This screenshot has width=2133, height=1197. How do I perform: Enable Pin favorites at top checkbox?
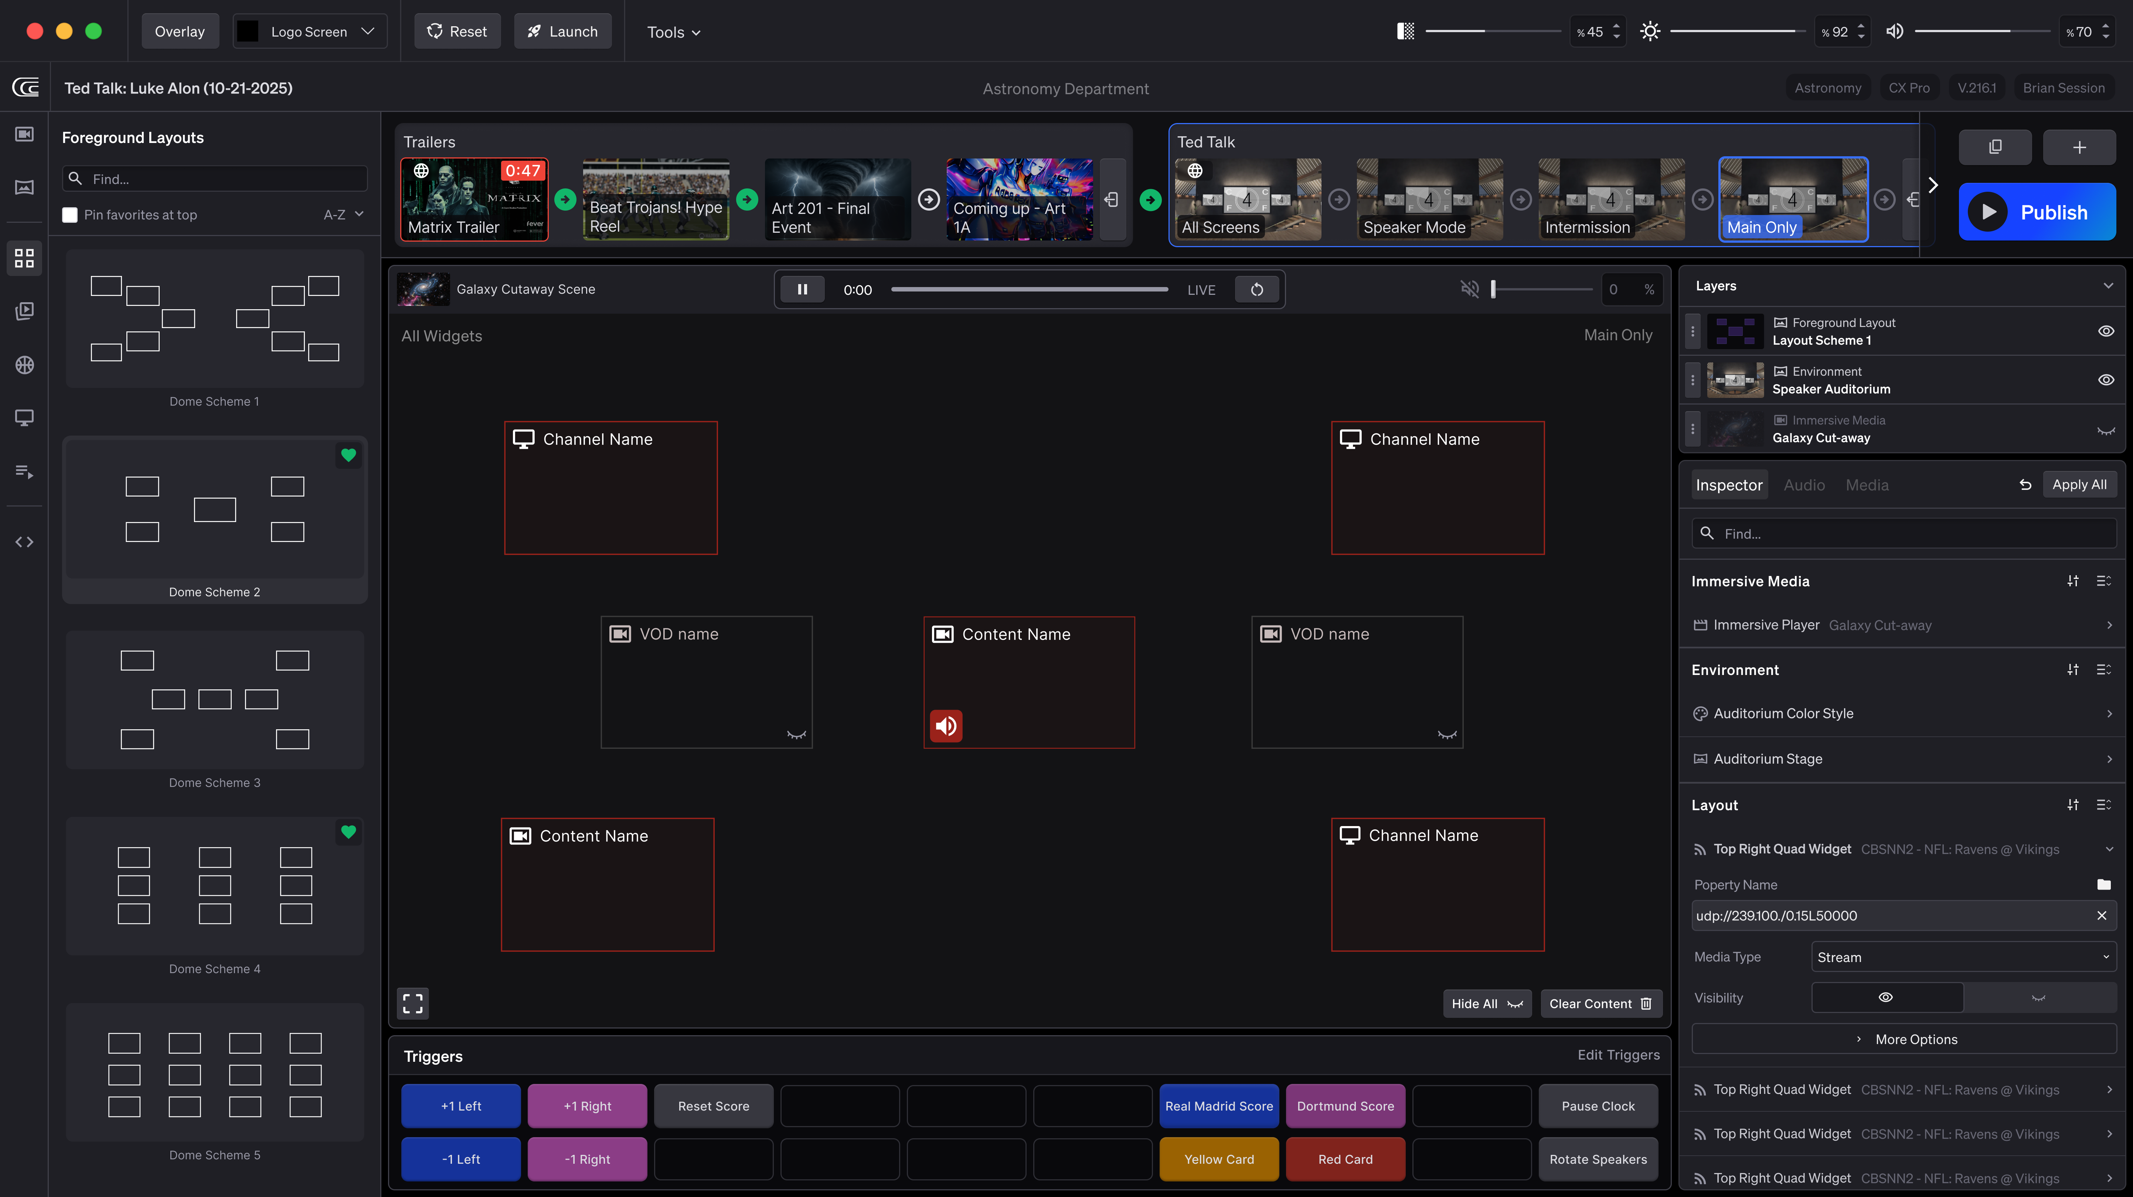coord(70,215)
